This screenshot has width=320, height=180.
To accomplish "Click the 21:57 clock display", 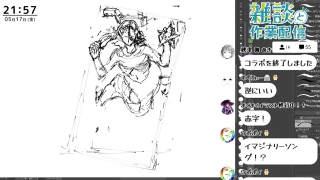I will click(20, 10).
